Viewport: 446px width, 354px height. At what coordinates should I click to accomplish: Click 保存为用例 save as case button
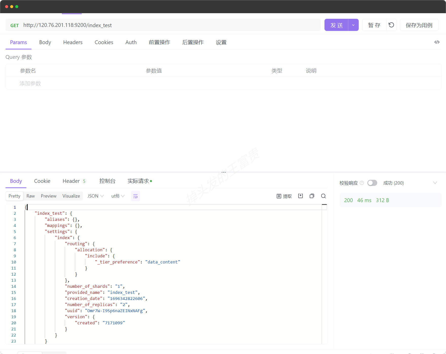click(419, 25)
